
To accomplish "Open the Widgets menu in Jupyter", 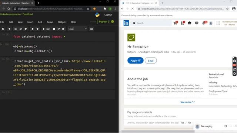I will 62,22.
